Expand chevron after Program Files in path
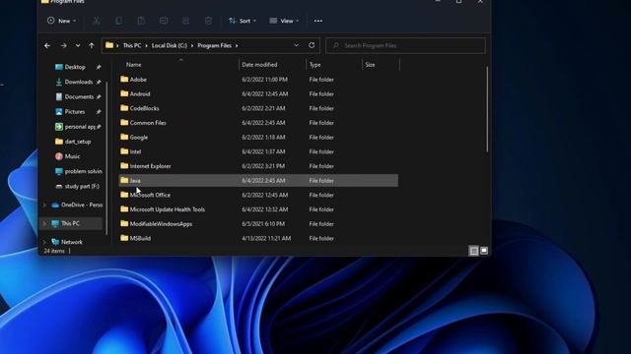 237,46
